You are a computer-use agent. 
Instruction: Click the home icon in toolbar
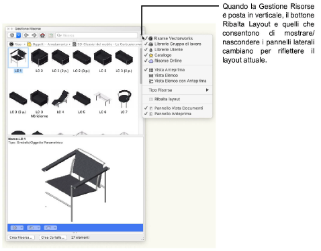click(x=42, y=35)
